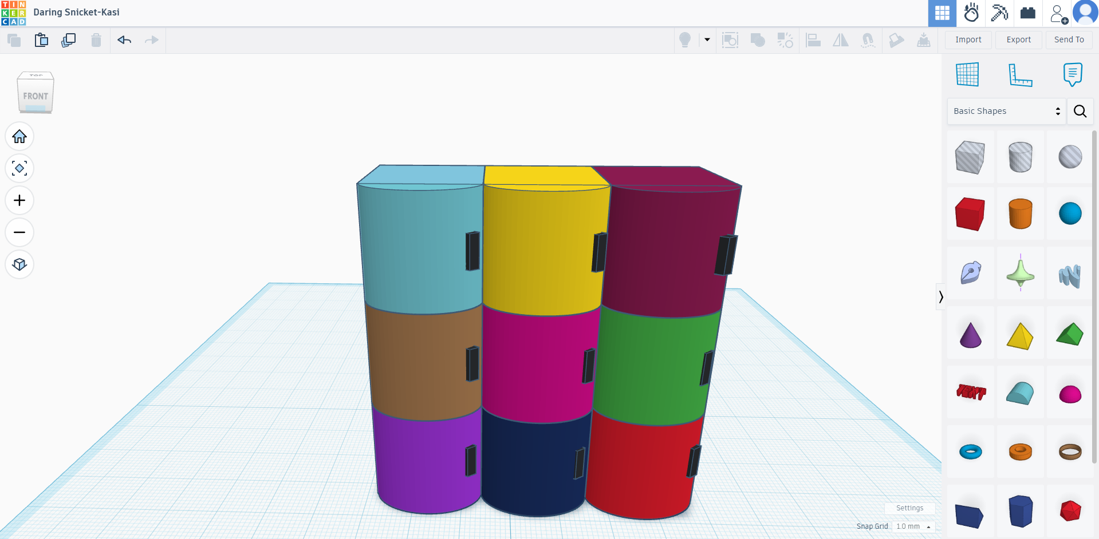Select the Cylinder hole shape

coord(1021,157)
